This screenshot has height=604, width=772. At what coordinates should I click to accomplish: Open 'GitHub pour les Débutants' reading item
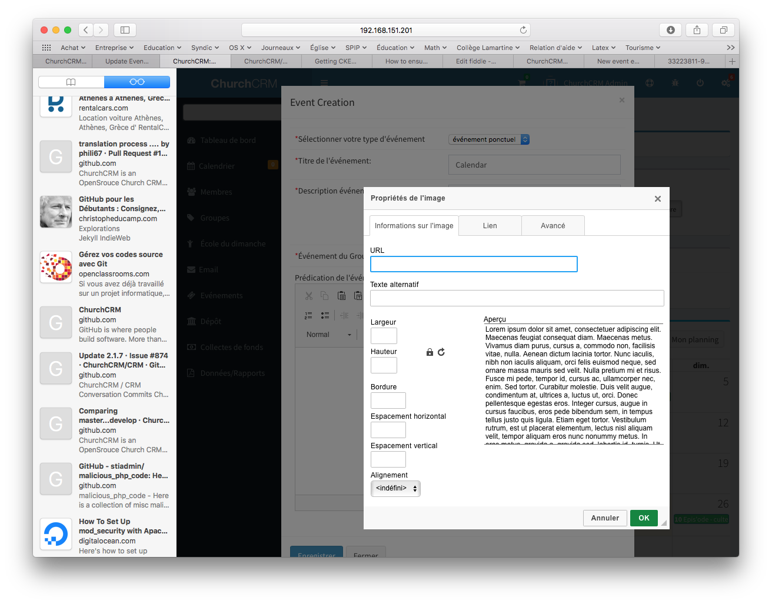click(105, 219)
